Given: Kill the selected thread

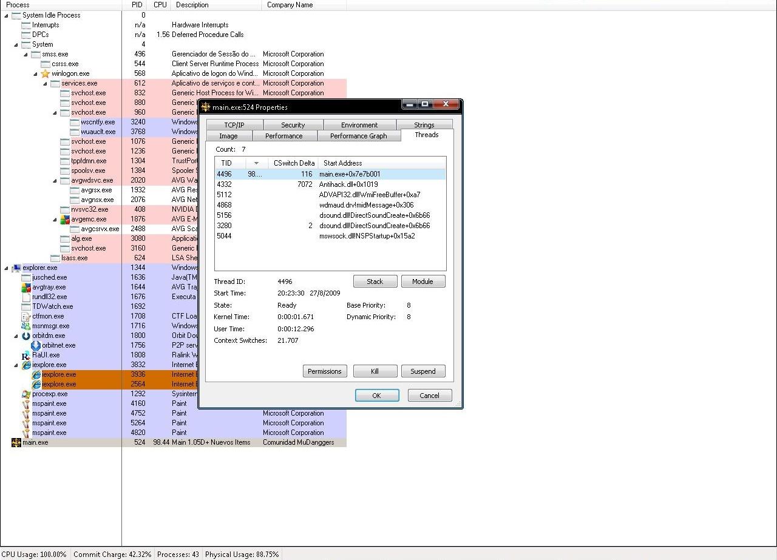Looking at the screenshot, I should 375,371.
